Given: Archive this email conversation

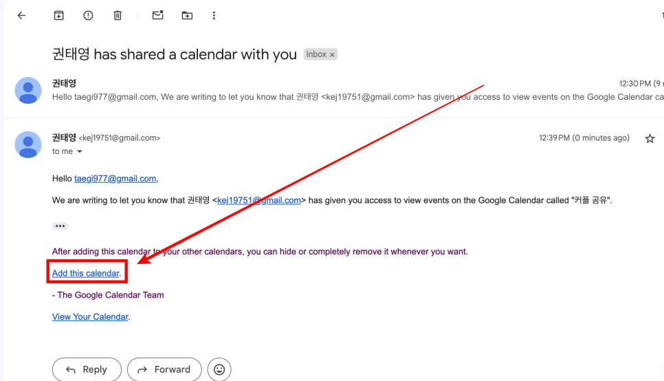Looking at the screenshot, I should (x=59, y=16).
